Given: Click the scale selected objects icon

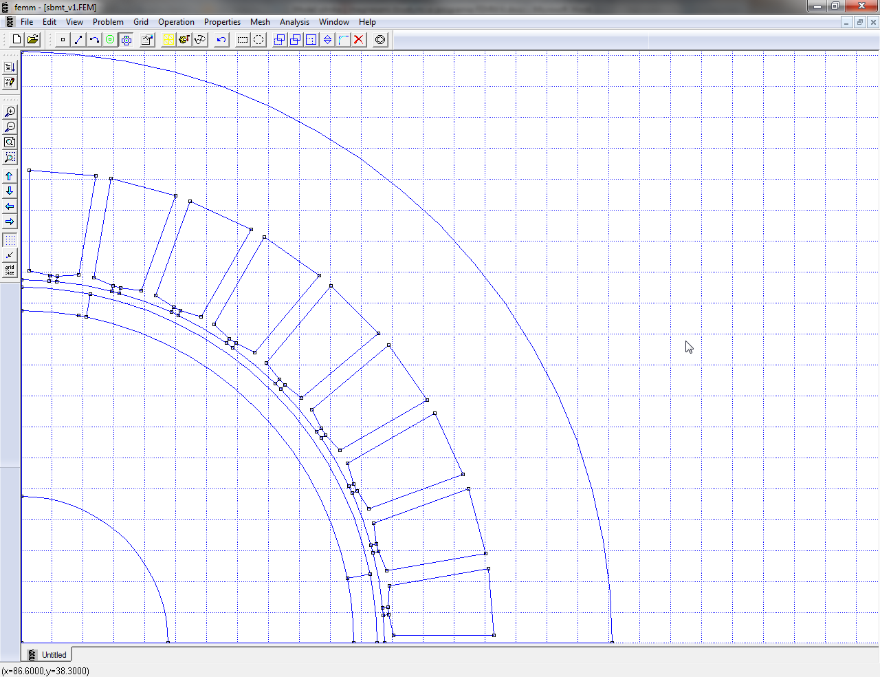Looking at the screenshot, I should [311, 39].
